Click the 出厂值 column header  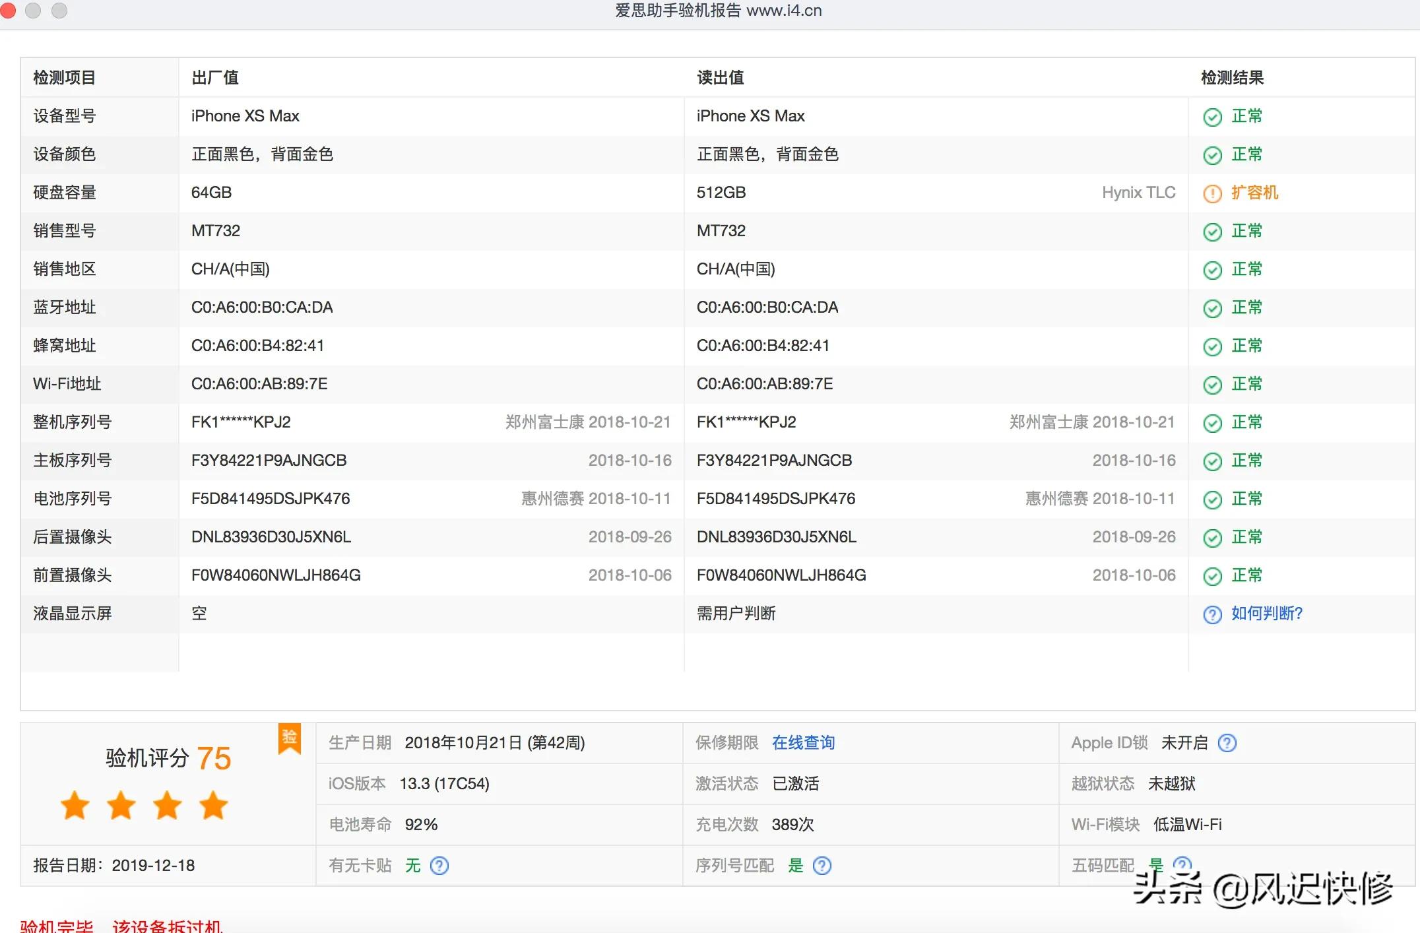coord(214,78)
